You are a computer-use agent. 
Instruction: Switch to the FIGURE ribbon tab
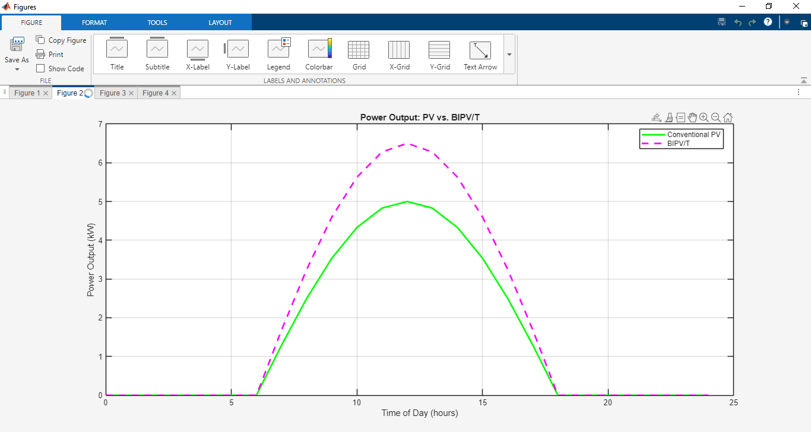(31, 23)
